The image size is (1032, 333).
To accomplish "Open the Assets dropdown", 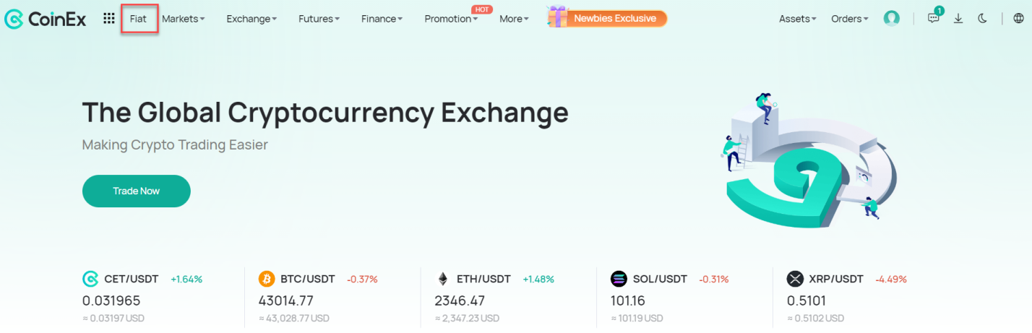I will 798,19.
